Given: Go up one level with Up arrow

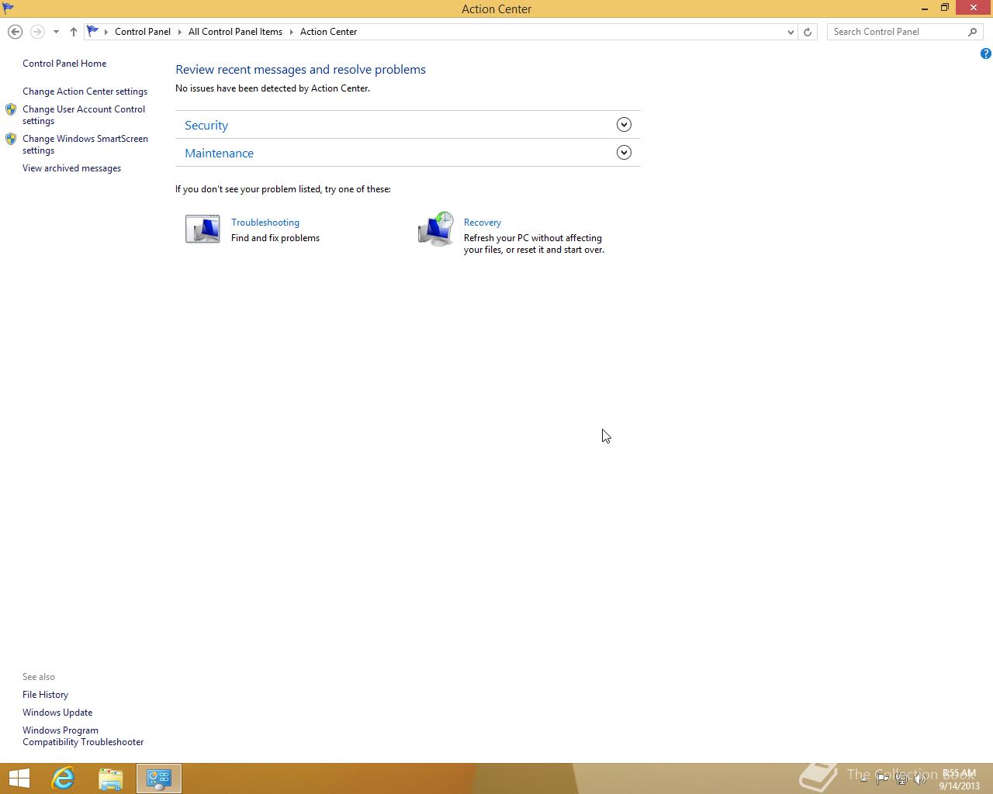Looking at the screenshot, I should (x=74, y=32).
